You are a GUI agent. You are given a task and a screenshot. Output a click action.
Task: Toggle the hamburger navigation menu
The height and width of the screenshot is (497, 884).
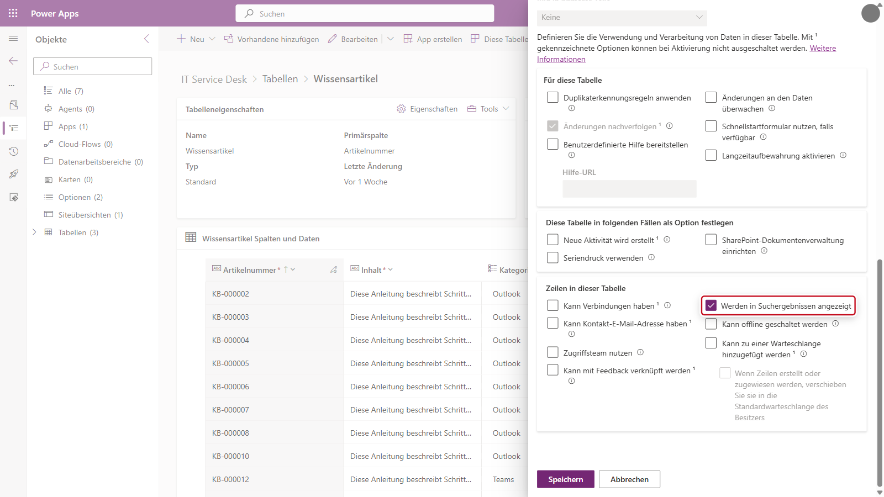(13, 39)
